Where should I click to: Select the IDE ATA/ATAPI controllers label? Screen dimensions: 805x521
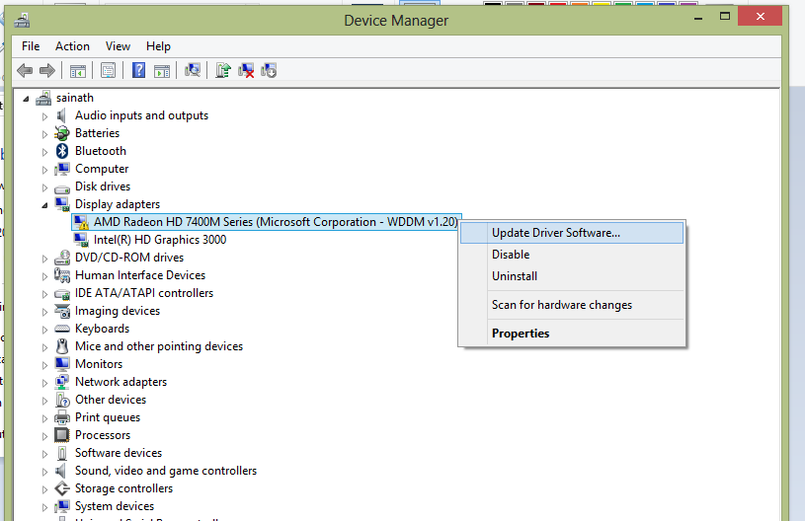pyautogui.click(x=144, y=293)
